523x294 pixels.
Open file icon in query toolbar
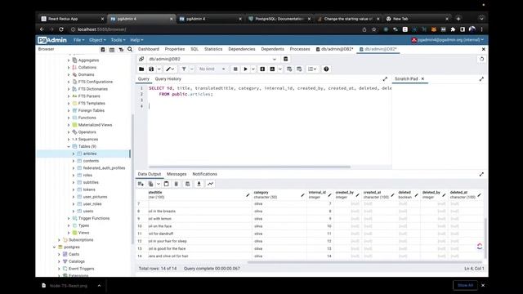pyautogui.click(x=141, y=69)
